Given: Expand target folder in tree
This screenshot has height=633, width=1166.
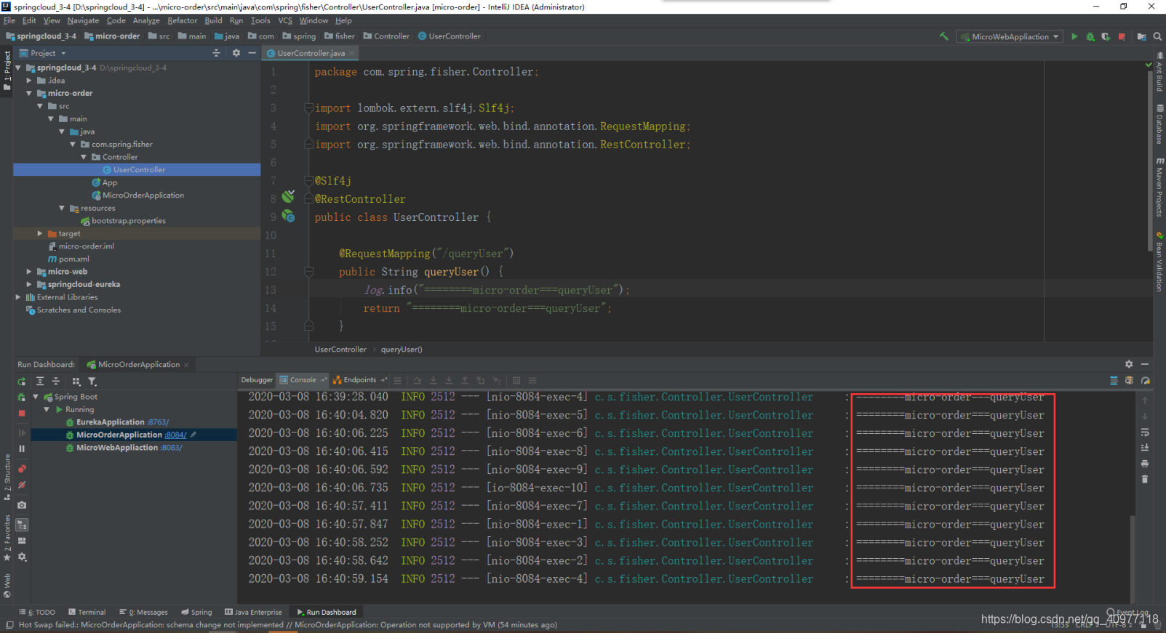Looking at the screenshot, I should [40, 233].
